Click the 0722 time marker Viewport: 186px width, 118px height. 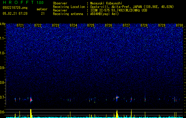pos(38,25)
